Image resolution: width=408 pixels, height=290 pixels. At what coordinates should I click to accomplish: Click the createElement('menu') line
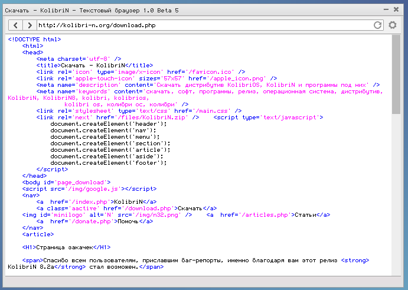coord(105,137)
